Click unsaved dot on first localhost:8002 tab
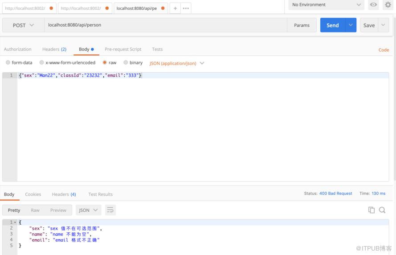Image resolution: width=396 pixels, height=255 pixels. (51, 8)
